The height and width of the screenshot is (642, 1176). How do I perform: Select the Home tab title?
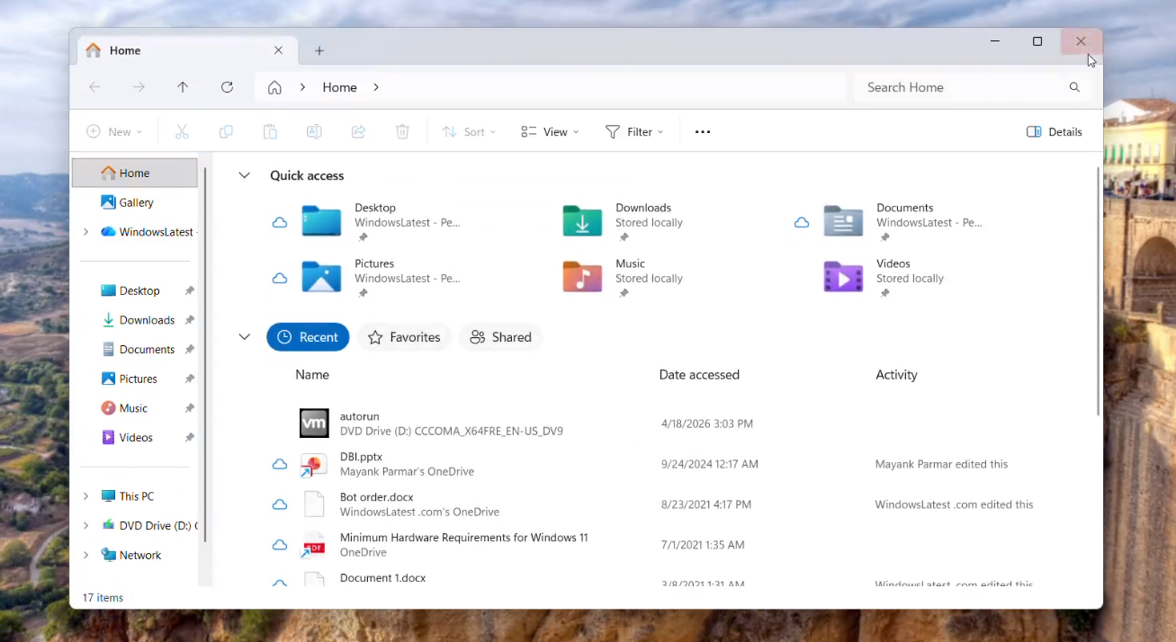click(125, 50)
